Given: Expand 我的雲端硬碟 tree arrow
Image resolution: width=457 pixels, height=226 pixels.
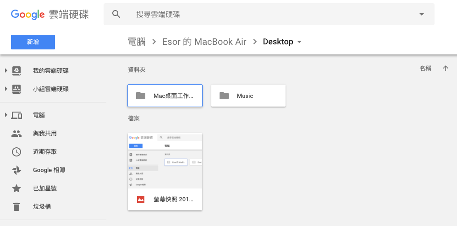Looking at the screenshot, I should coord(6,70).
